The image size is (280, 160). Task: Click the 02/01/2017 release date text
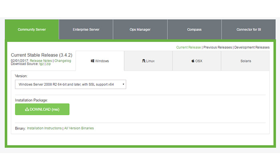coord(20,61)
